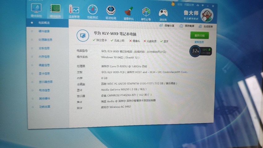Click the 摄像头 cross status

click(135, 41)
